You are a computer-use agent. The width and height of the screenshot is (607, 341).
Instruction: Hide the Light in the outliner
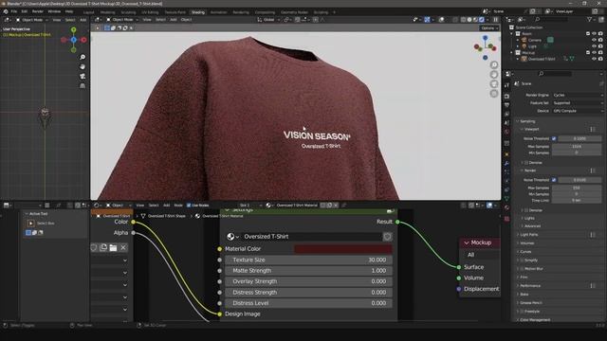pyautogui.click(x=595, y=46)
